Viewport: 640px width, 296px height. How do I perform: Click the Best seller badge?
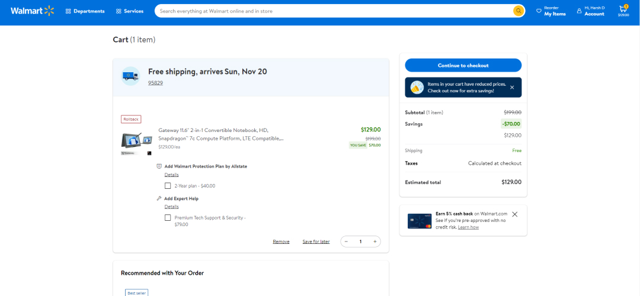click(137, 292)
